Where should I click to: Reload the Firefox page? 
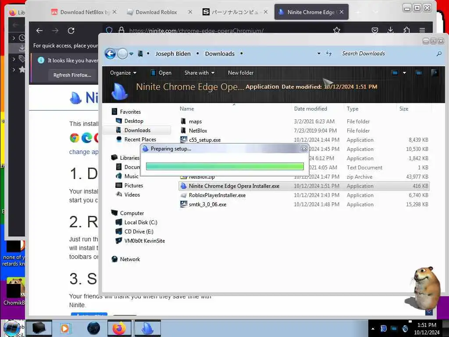[x=71, y=31]
